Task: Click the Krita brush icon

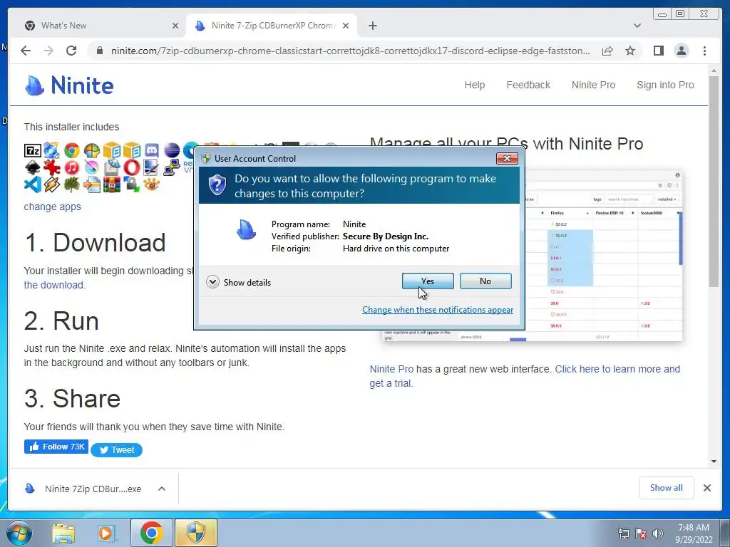Action: 92,167
